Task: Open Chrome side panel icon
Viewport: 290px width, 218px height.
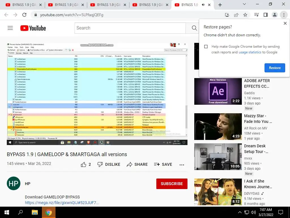Action: click(x=266, y=15)
